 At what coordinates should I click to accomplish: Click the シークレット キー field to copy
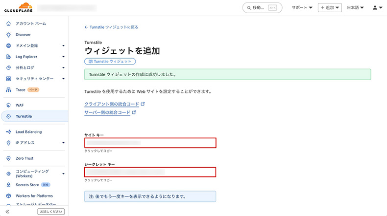tap(150, 172)
